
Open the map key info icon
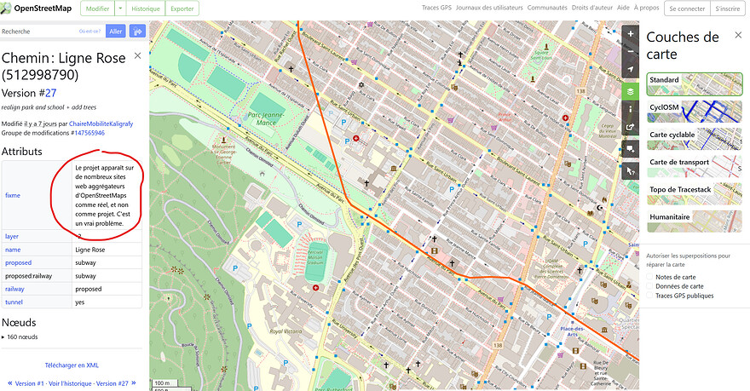[x=631, y=109]
